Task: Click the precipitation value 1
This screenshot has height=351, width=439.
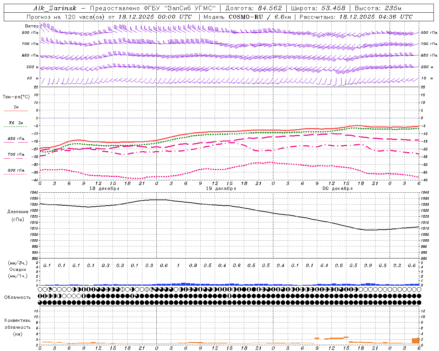Action: [178, 266]
